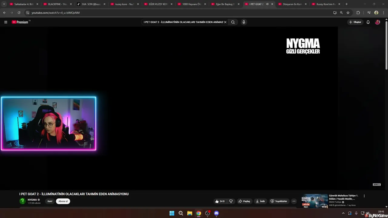Reload the current page
The width and height of the screenshot is (388, 218).
click(19, 13)
